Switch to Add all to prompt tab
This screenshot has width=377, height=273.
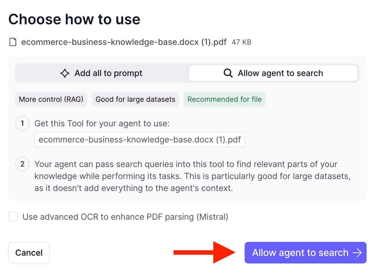[102, 73]
